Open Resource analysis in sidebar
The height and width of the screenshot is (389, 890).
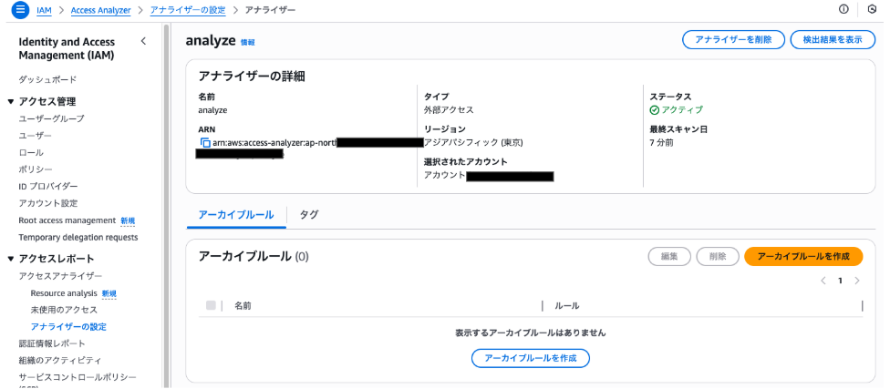[64, 293]
